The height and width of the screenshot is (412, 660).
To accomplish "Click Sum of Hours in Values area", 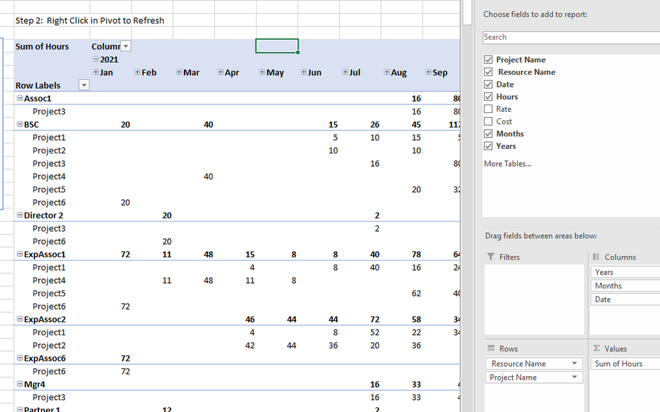I will [626, 364].
